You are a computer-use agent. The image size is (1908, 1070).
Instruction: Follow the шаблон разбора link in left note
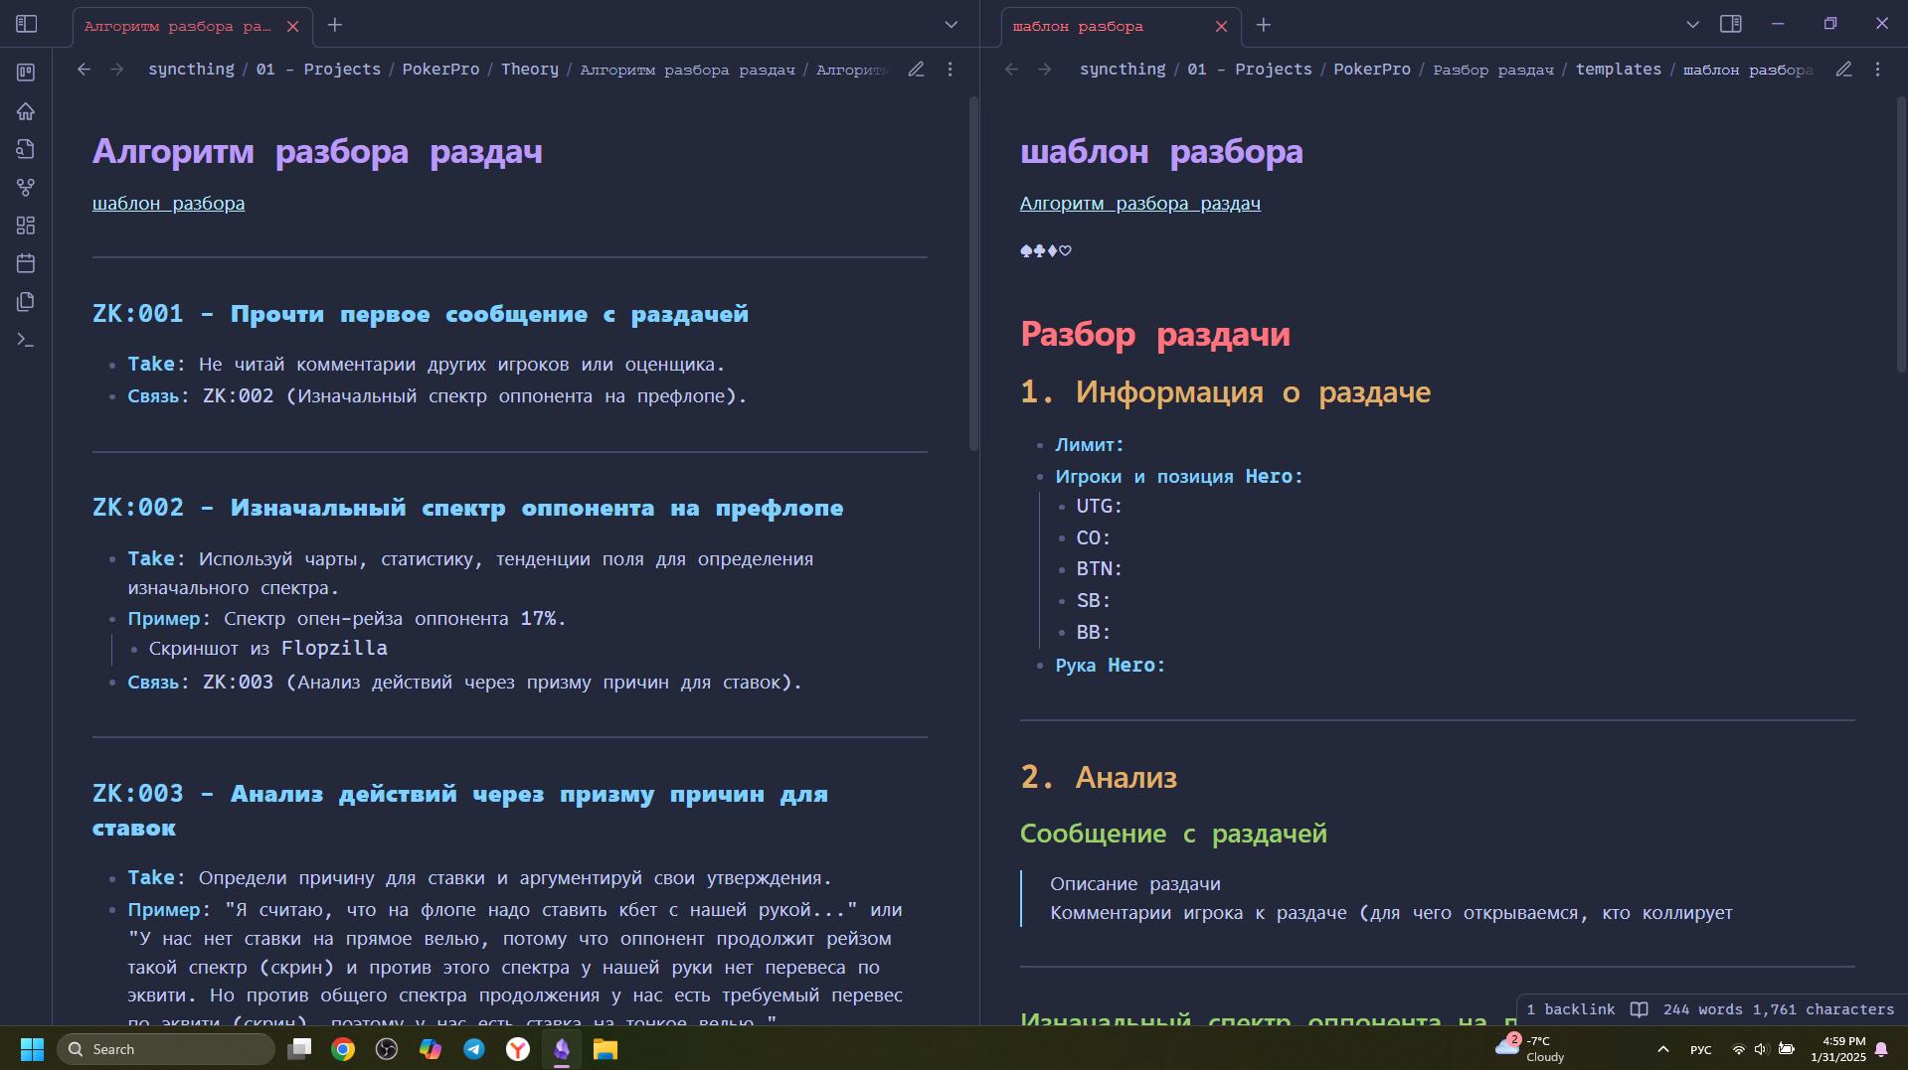tap(168, 204)
